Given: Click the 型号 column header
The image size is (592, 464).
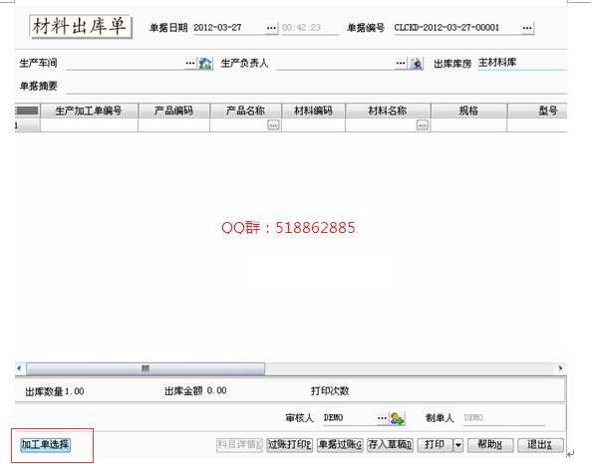Looking at the screenshot, I should [x=537, y=111].
